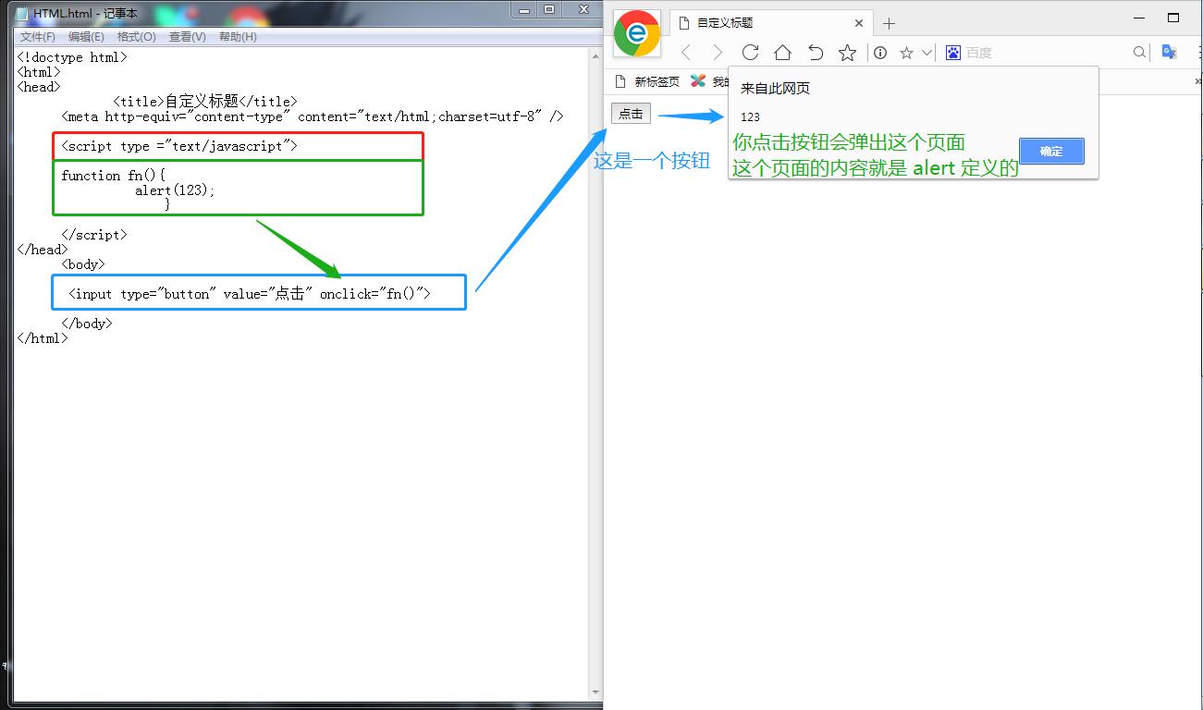This screenshot has width=1203, height=710.
Task: Refresh the current page
Action: pos(749,52)
